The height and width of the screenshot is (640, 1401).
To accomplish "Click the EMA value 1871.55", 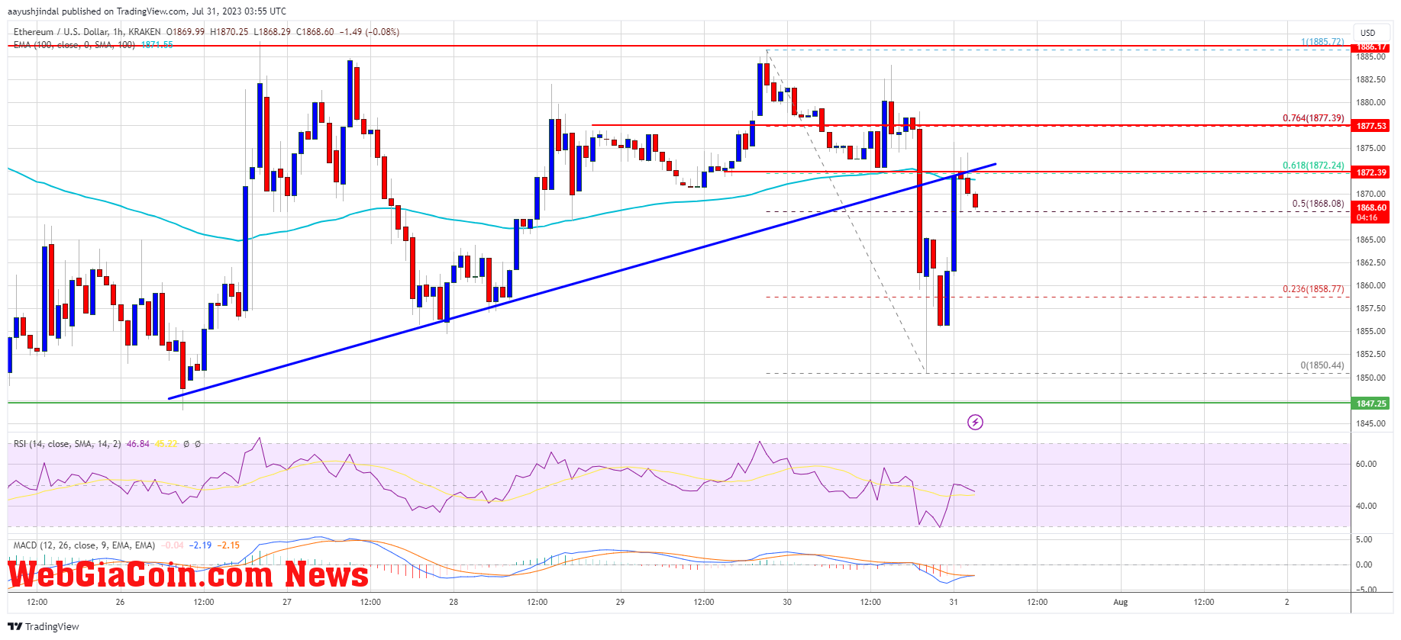I will 157,45.
